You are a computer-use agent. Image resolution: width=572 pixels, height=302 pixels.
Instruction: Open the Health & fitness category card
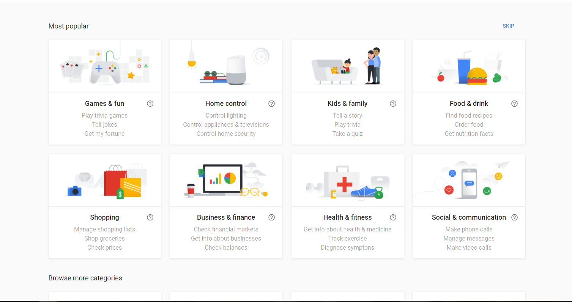pyautogui.click(x=347, y=180)
